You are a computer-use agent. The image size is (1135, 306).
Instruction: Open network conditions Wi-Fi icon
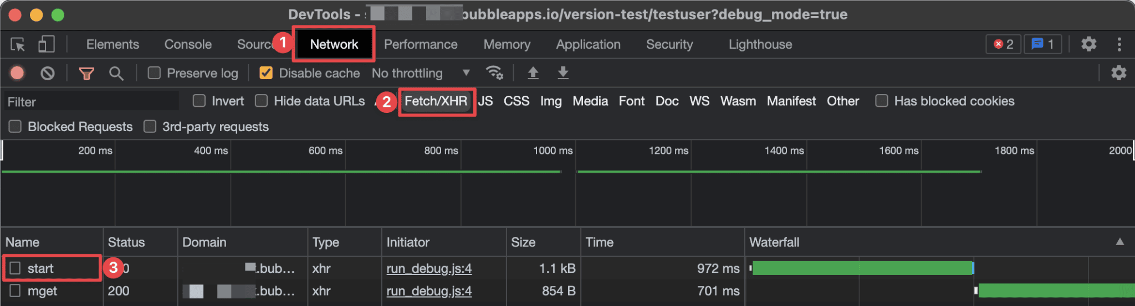click(494, 73)
